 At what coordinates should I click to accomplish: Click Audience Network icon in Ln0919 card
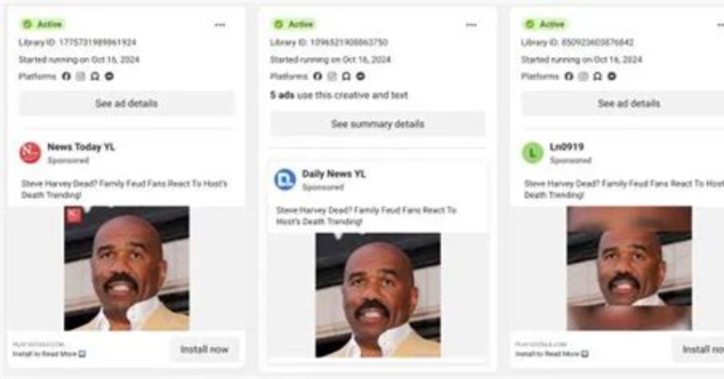[x=597, y=77]
